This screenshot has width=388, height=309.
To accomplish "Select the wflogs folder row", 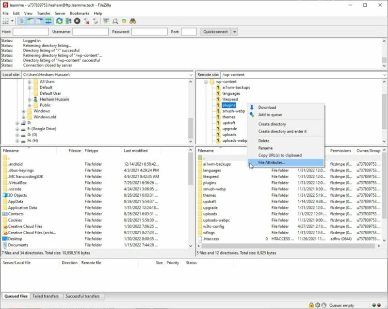I will point(289,232).
